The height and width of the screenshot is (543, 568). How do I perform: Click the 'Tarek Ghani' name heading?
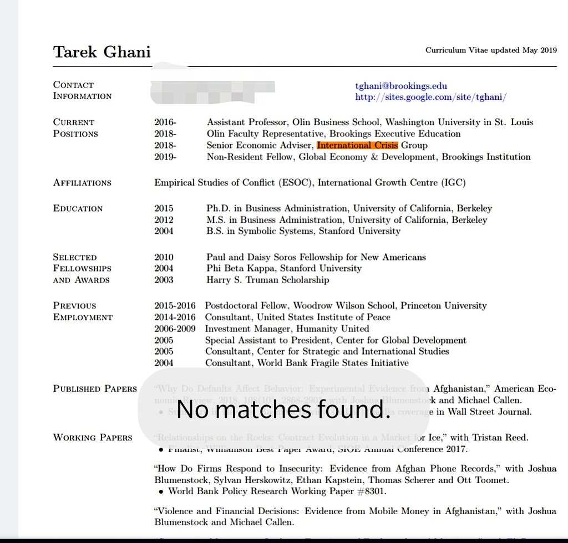[x=102, y=52]
